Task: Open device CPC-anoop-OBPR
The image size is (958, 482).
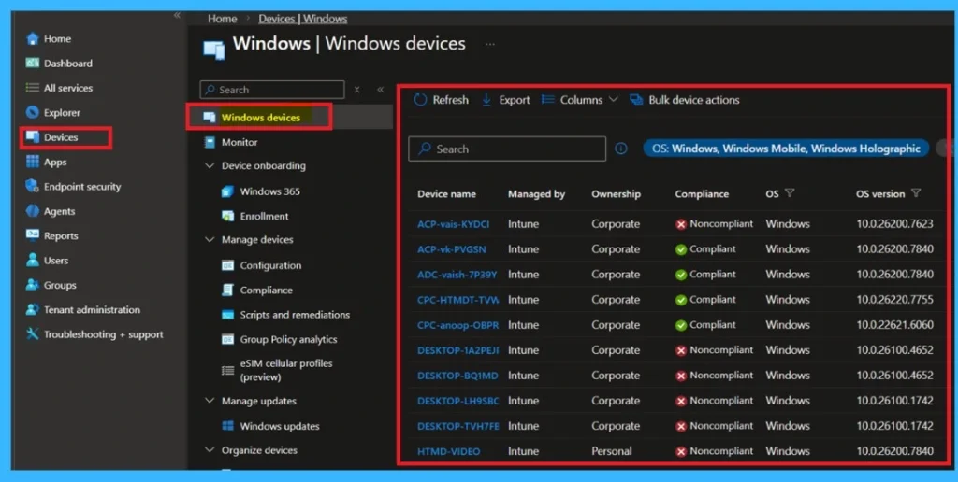Action: click(457, 325)
